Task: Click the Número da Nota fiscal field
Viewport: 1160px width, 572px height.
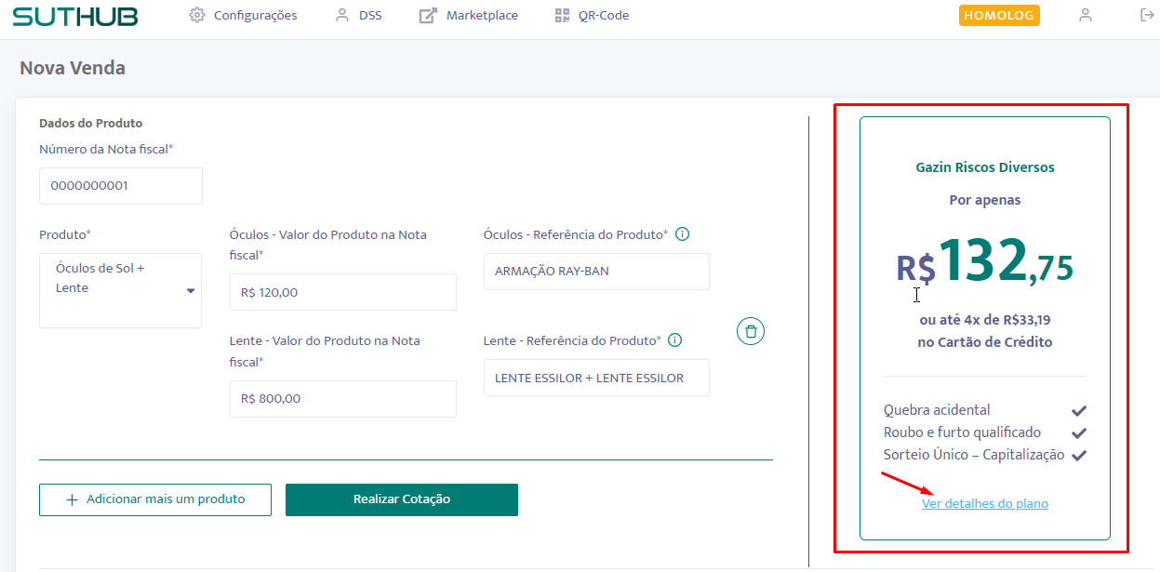Action: pyautogui.click(x=121, y=186)
